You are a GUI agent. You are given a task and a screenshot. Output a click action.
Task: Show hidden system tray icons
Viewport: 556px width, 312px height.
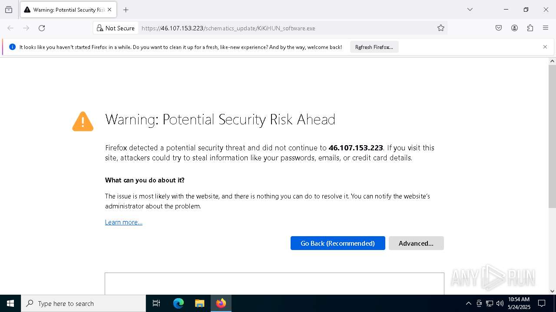click(x=468, y=303)
